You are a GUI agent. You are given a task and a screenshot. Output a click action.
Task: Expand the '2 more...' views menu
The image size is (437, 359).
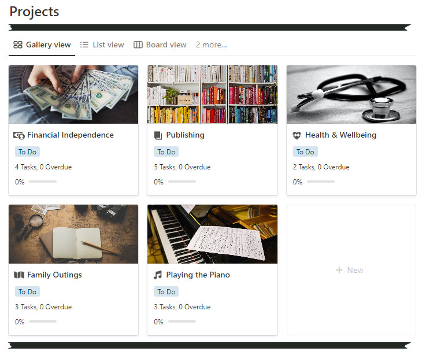click(211, 45)
